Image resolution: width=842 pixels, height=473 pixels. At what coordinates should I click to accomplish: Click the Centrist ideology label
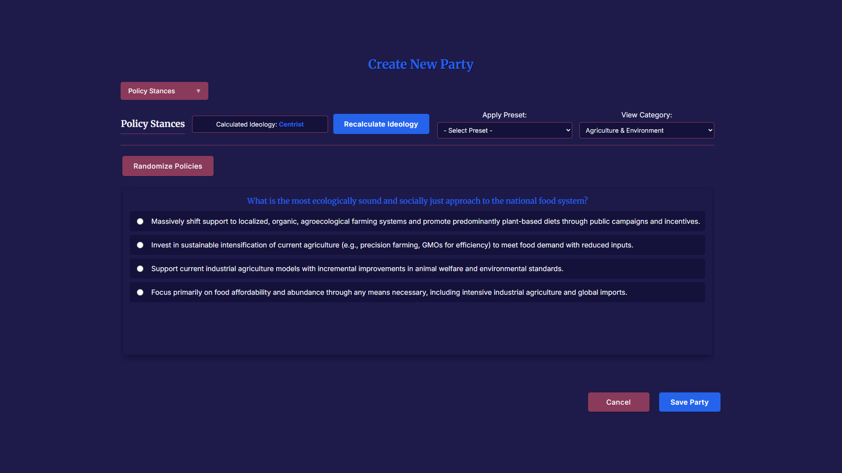(x=291, y=124)
